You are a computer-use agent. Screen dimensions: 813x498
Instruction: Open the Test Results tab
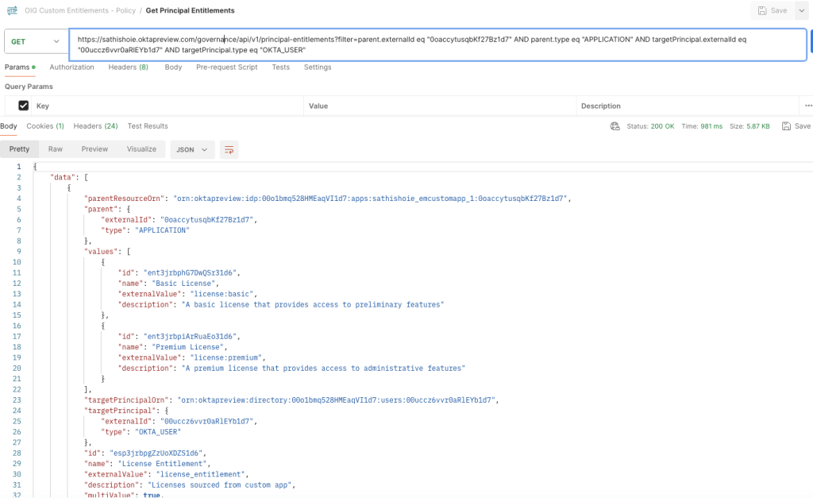(x=148, y=126)
